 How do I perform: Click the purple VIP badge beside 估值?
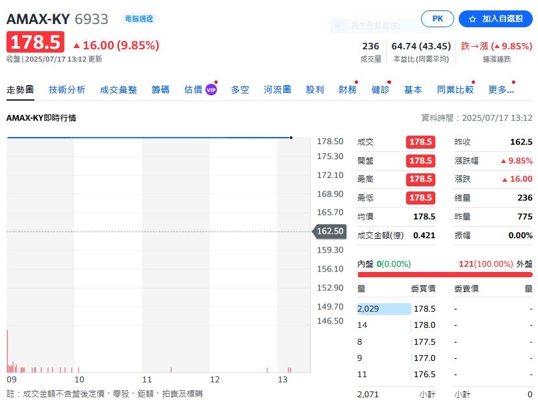tap(211, 90)
